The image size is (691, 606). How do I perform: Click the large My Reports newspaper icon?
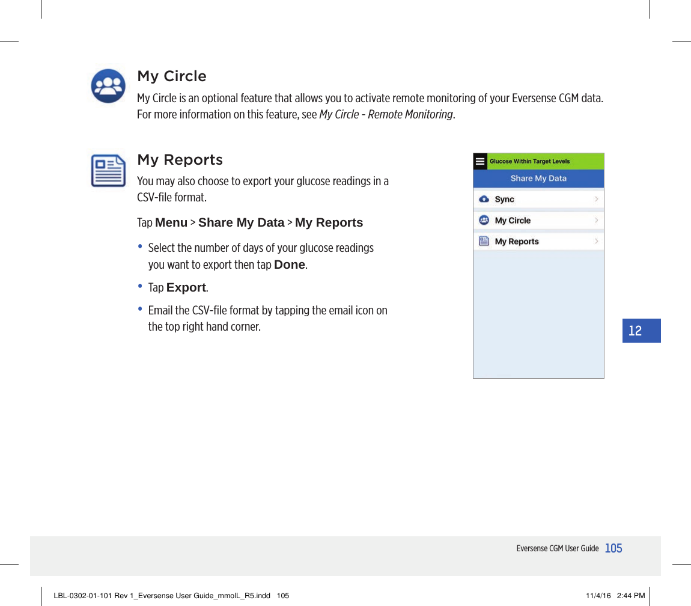point(108,171)
